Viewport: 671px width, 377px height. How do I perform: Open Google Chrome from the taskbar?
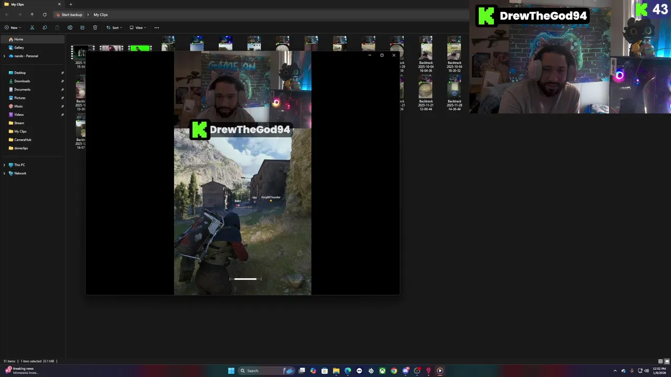point(394,371)
